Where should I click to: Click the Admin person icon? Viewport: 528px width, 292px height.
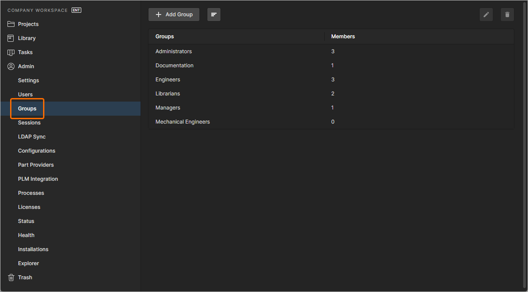point(11,66)
